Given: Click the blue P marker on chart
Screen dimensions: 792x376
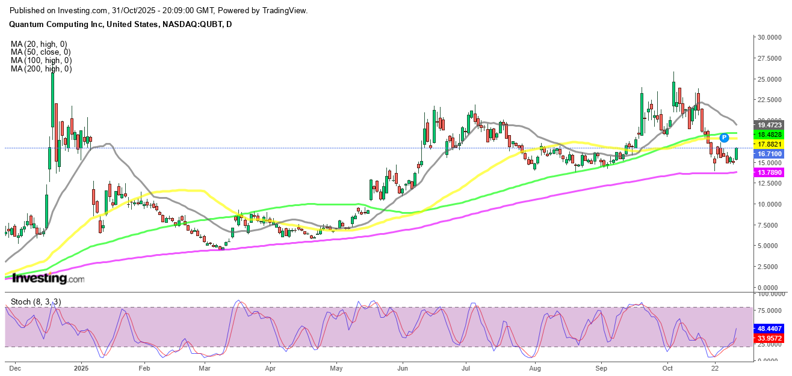Looking at the screenshot, I should (x=724, y=138).
